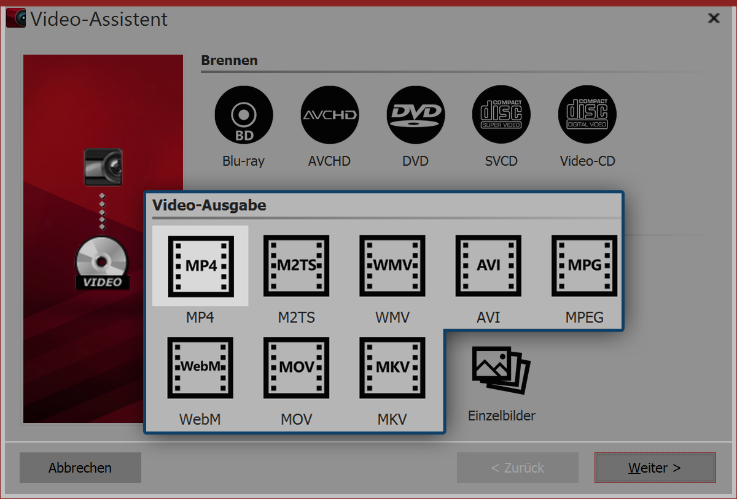Pick the WMV format icon

[x=392, y=265]
